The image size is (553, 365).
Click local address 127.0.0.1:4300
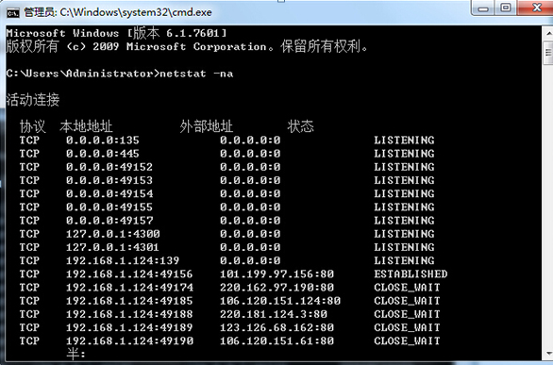coord(113,234)
